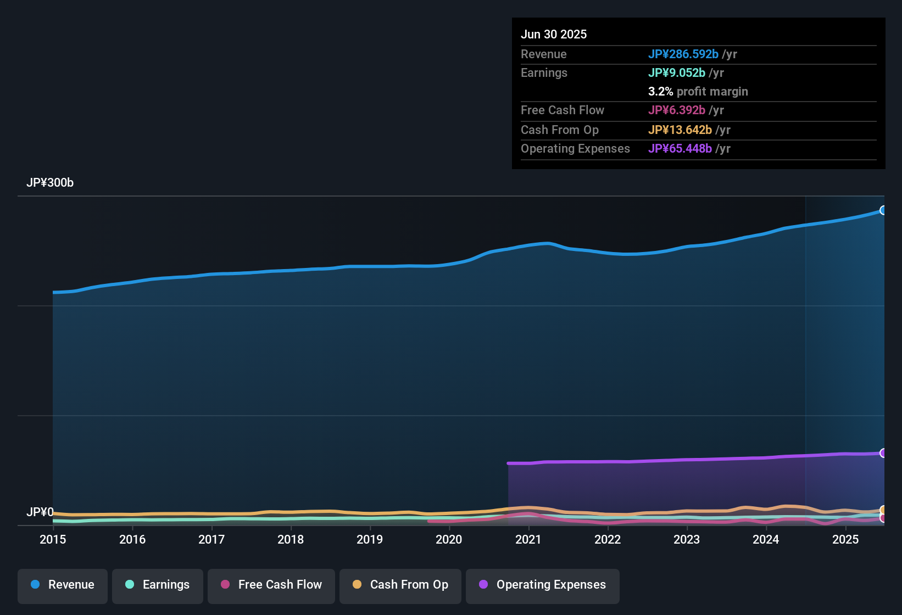Toggle the Revenue legend series

tap(63, 585)
